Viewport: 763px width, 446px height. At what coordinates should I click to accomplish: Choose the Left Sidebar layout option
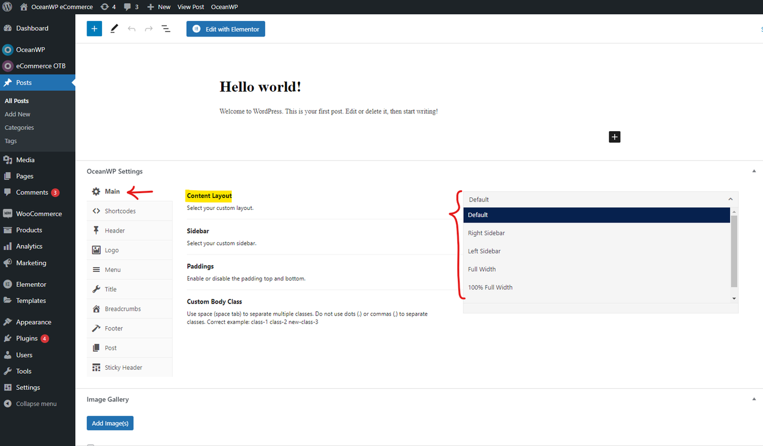[597, 251]
